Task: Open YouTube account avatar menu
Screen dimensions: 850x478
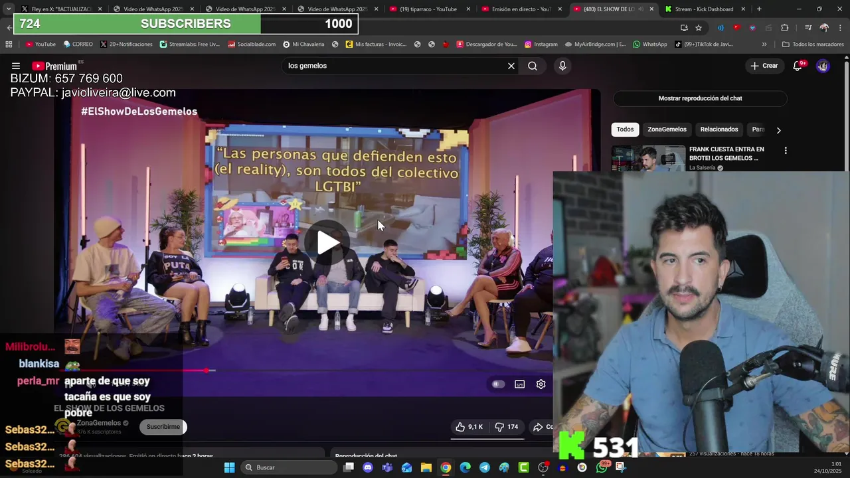Action: [823, 66]
